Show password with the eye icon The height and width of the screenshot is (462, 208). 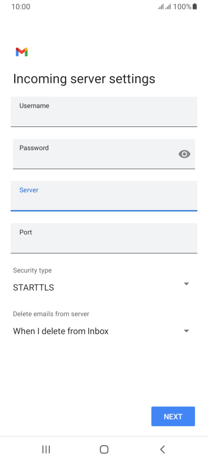[184, 154]
